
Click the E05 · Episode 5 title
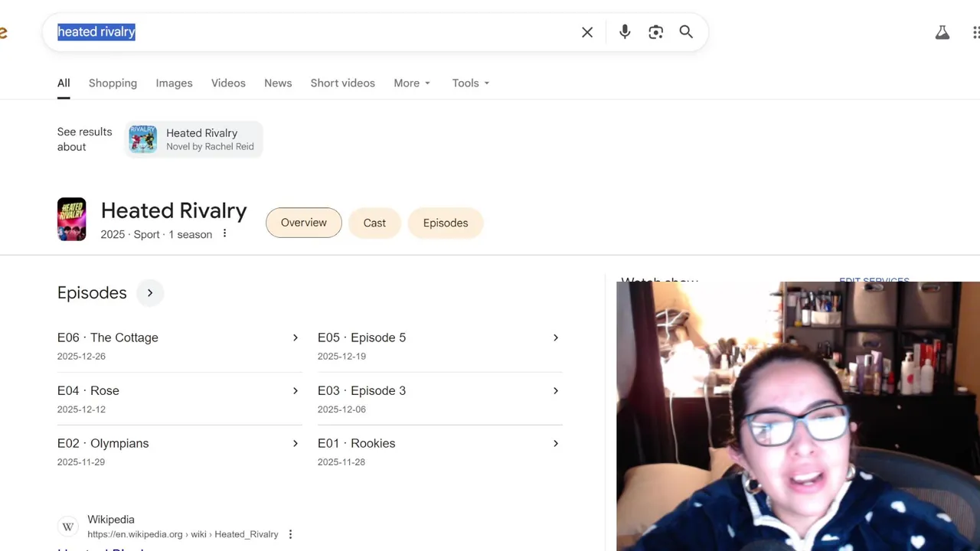[x=361, y=337]
